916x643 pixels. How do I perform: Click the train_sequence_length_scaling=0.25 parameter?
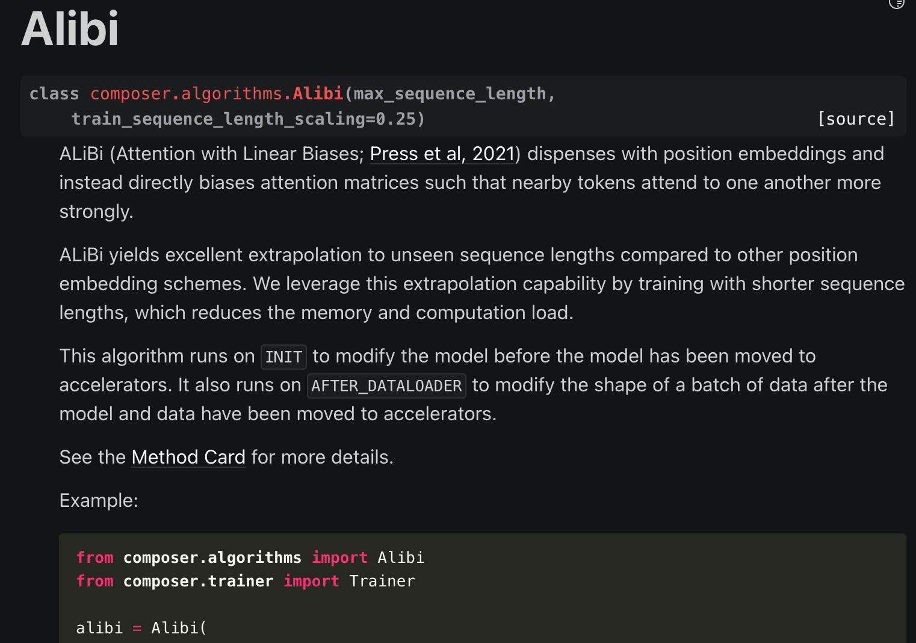[244, 119]
